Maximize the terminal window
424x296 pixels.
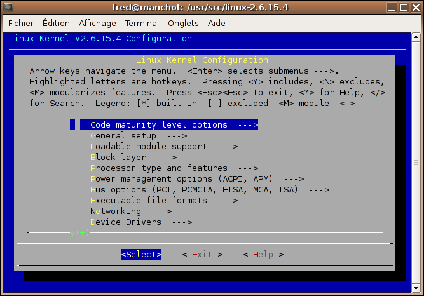coord(404,7)
